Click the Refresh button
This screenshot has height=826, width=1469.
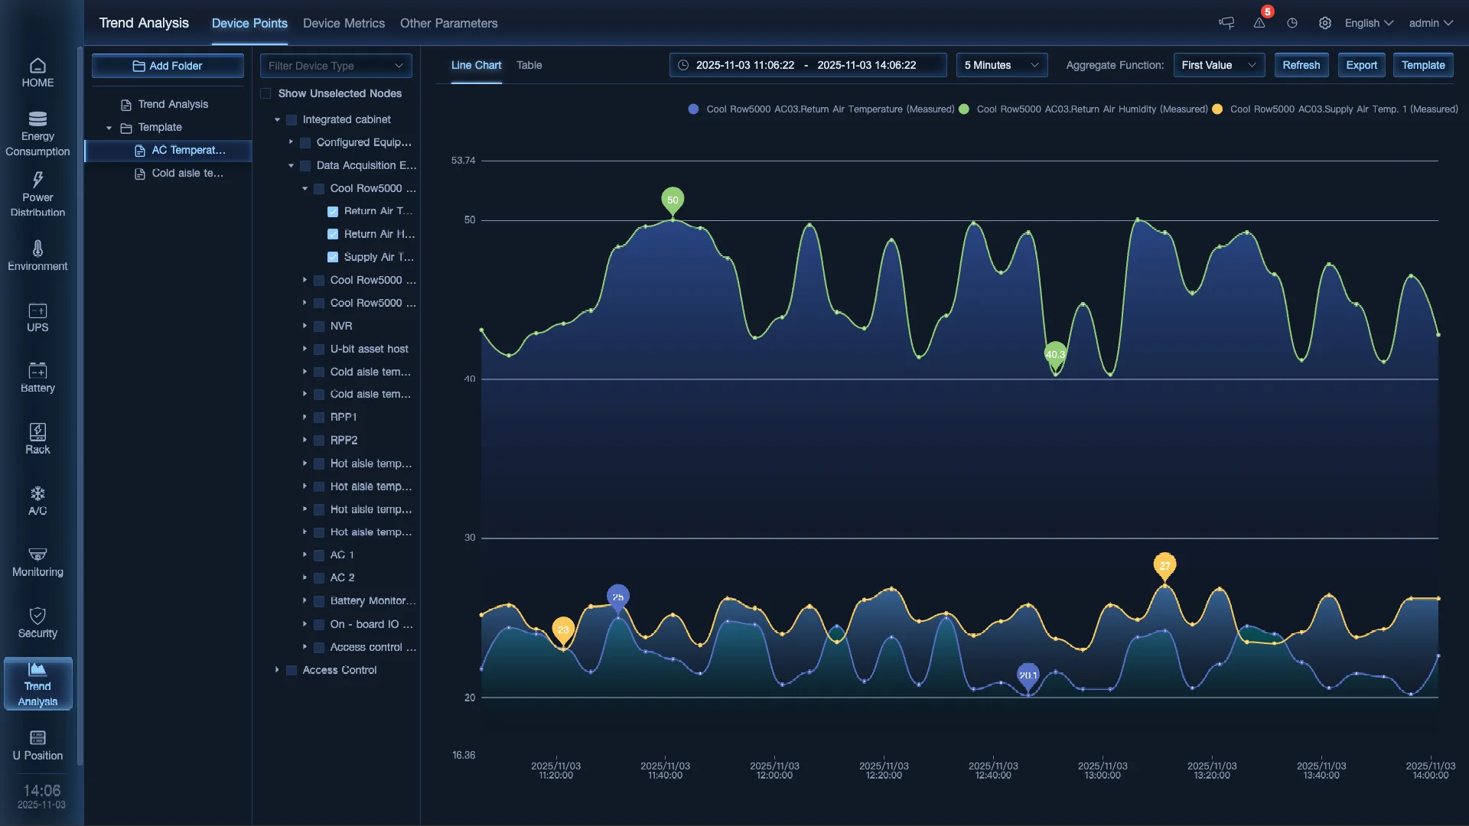pos(1301,65)
